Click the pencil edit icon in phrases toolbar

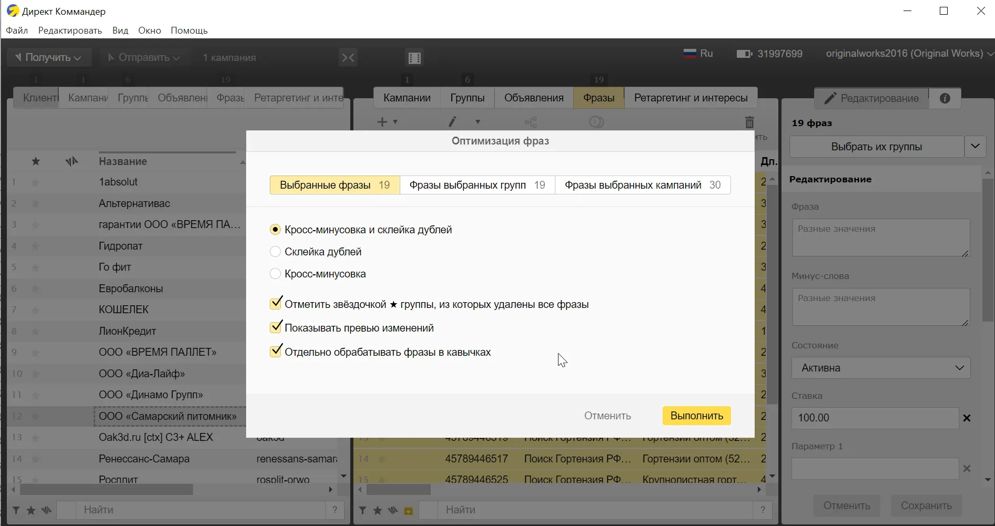[452, 122]
